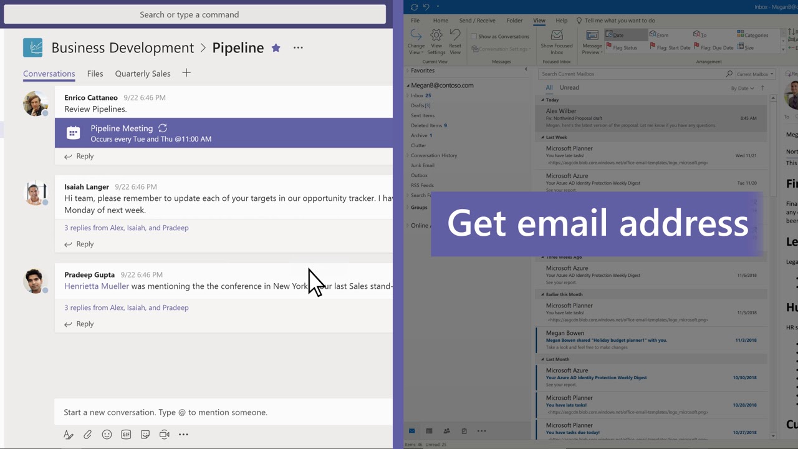
Task: Click Show Focused Inbox in Outlook
Action: pyautogui.click(x=557, y=42)
